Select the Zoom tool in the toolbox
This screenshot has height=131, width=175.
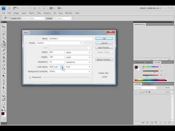[x=4, y=107]
